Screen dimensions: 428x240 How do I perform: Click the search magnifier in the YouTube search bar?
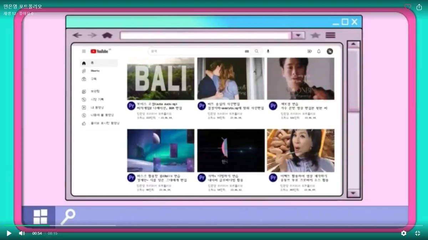257,51
